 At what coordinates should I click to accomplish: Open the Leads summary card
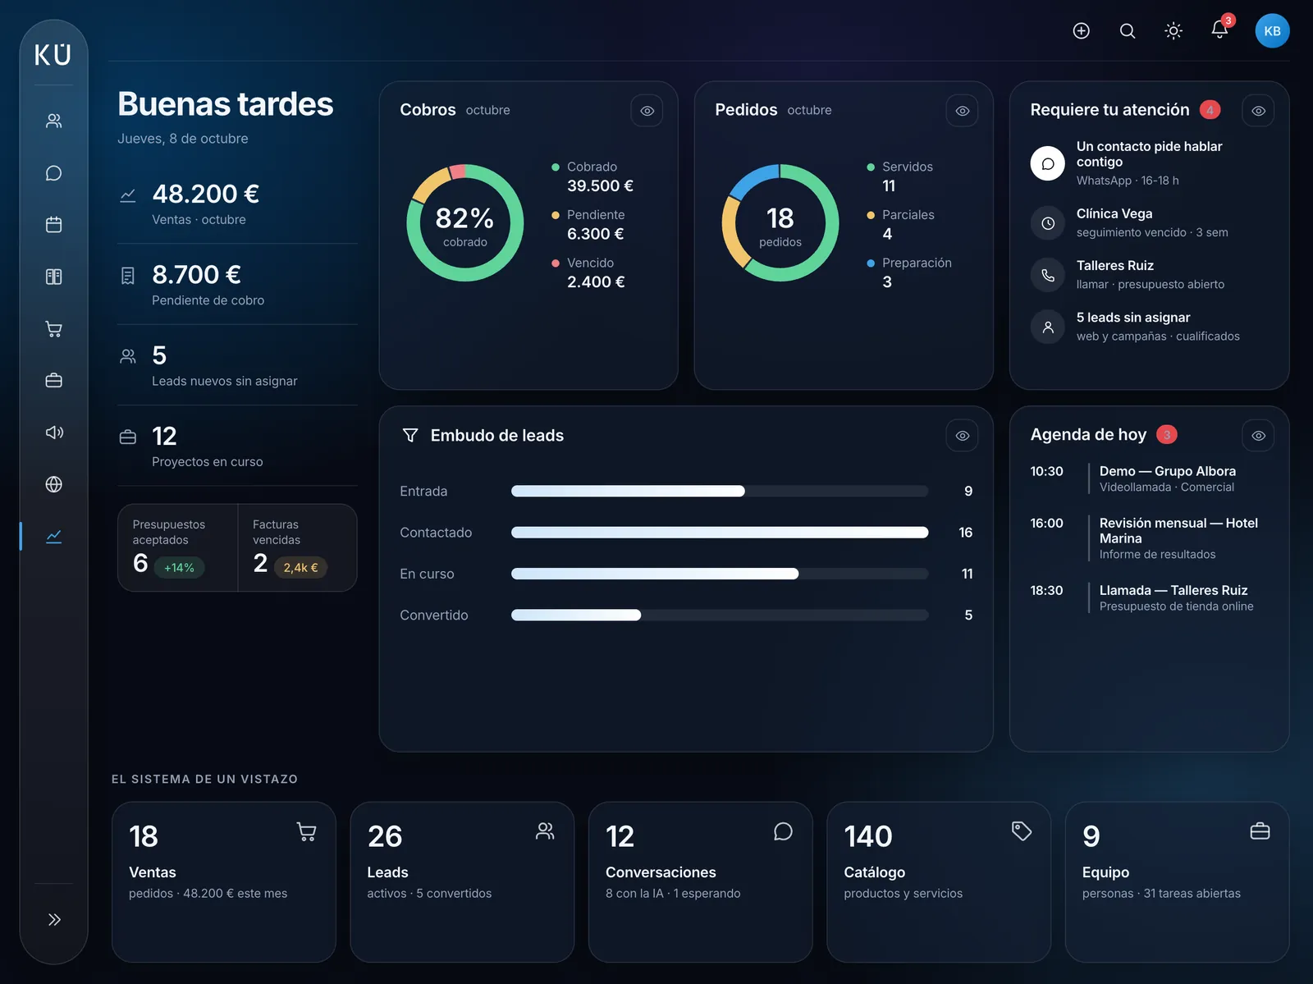(462, 882)
